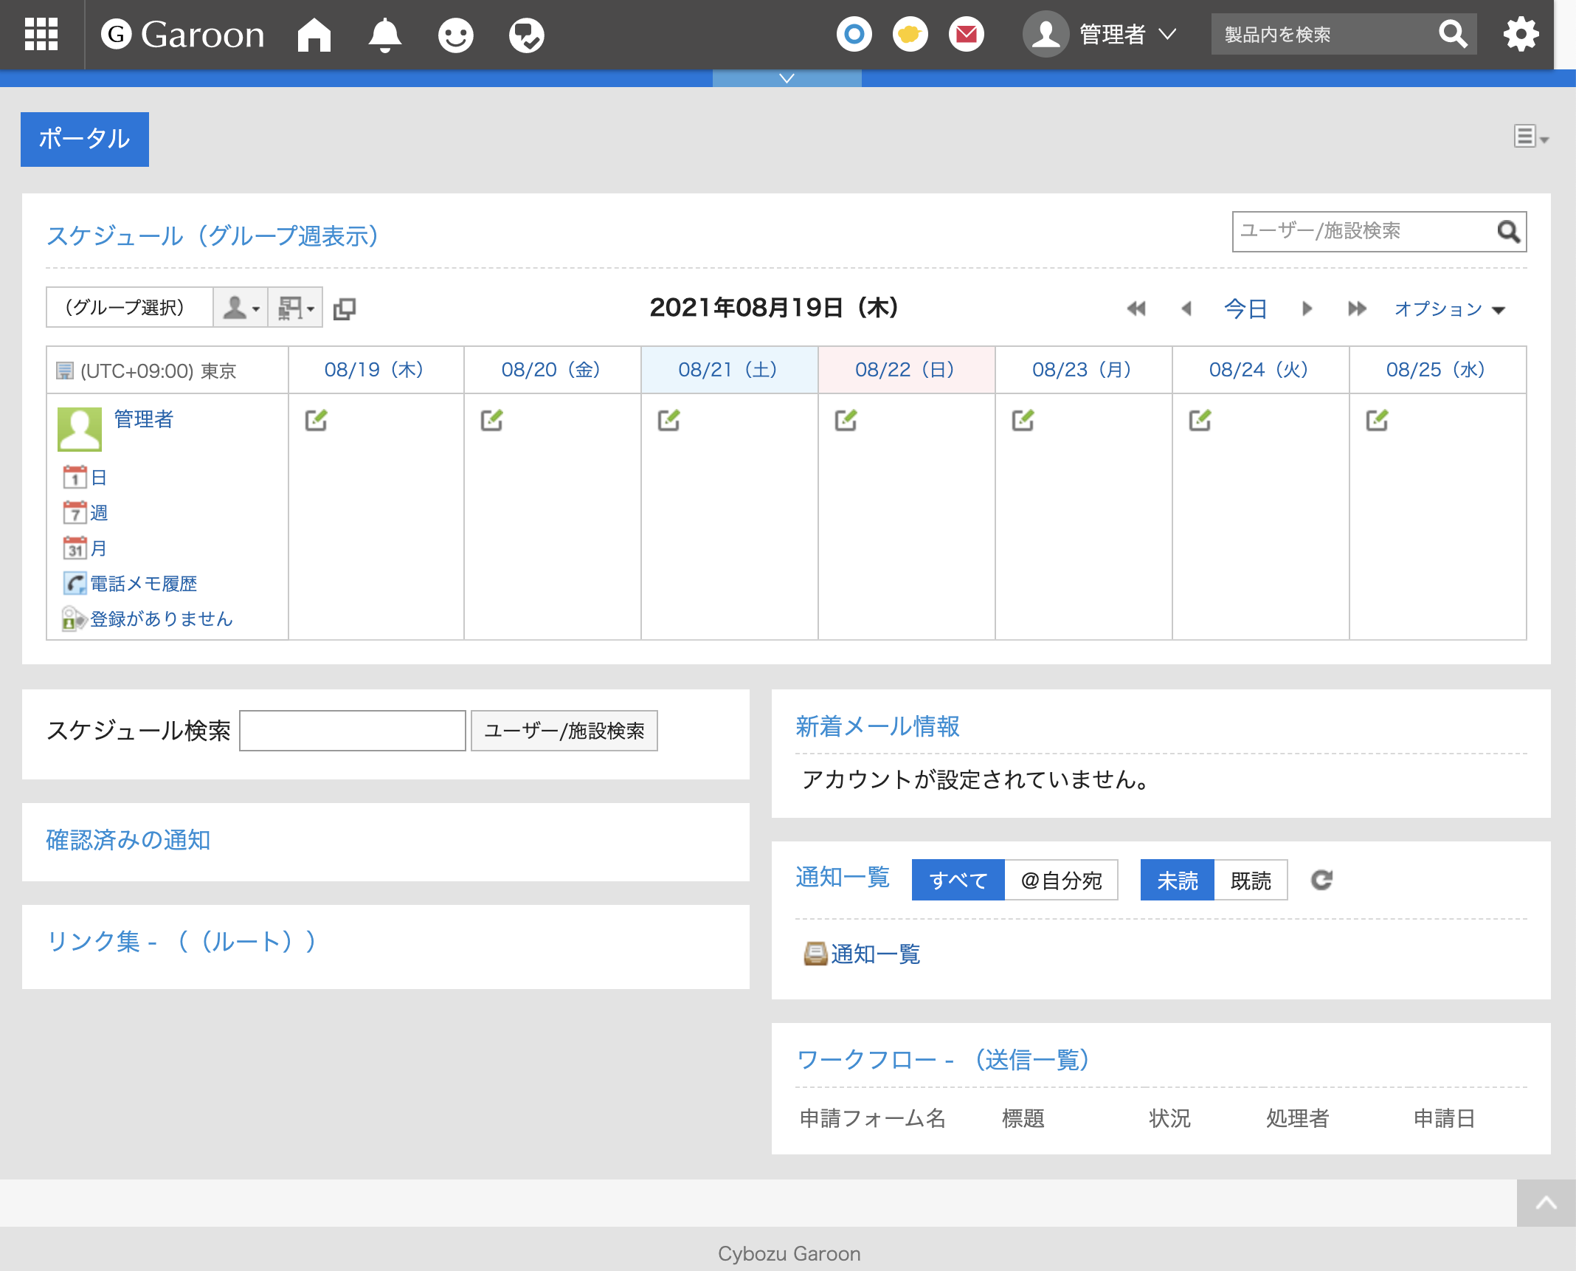The image size is (1576, 1271).
Task: Click the 08/21（土） date header
Action: coord(728,370)
